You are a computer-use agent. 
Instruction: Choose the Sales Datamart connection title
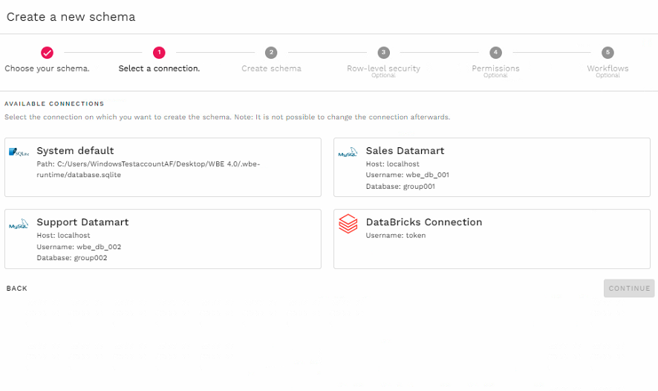(405, 151)
